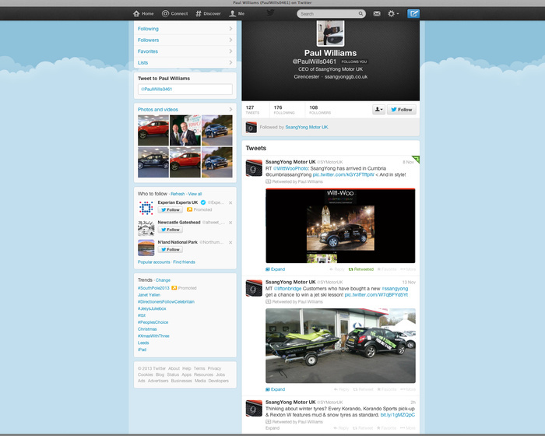Go to Home in the top navigation
This screenshot has height=436, width=545.
143,13
